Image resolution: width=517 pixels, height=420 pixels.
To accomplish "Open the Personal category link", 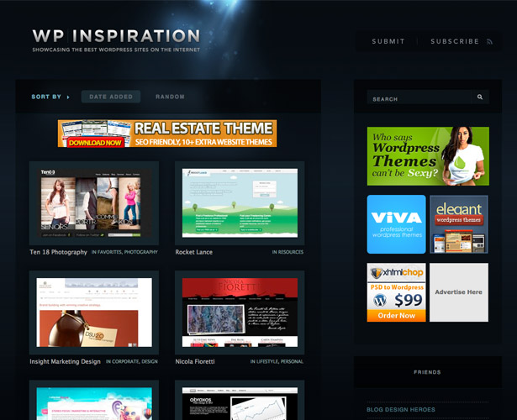I will (292, 361).
